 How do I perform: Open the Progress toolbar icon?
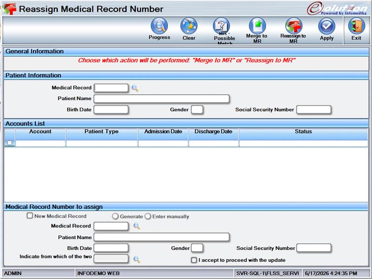tap(159, 26)
